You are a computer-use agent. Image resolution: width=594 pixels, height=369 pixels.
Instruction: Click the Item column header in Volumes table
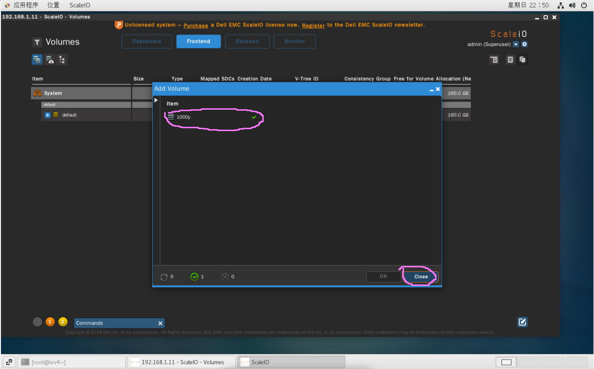coord(38,79)
